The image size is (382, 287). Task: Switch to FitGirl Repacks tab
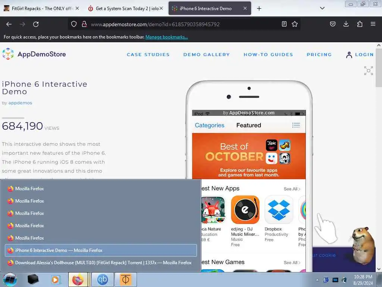42,9
